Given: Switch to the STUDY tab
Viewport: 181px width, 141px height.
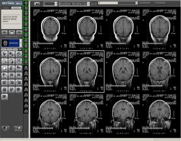Looking at the screenshot, I should 6,8.
